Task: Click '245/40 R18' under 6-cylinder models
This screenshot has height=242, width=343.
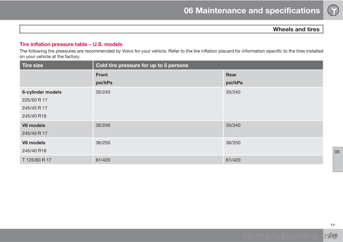Action: pos(34,116)
